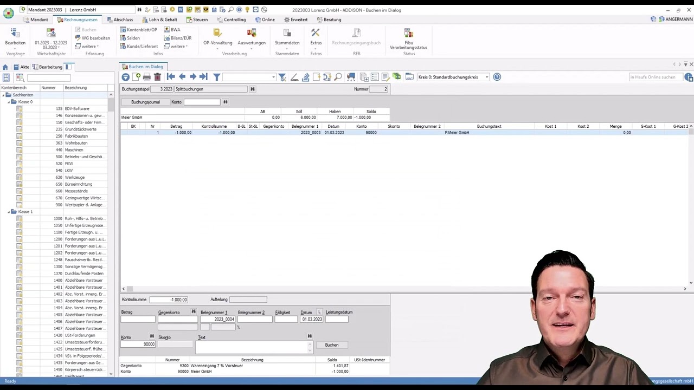This screenshot has height=390, width=694.
Task: Clear the filter with the crossed funnel icon
Action: [x=282, y=77]
